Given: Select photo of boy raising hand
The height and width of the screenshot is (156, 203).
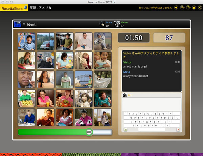Looking at the screenshot, I should (26, 41).
